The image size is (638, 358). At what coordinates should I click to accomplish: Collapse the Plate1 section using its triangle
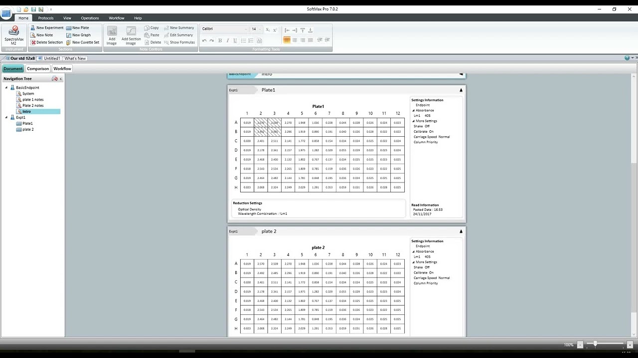(461, 90)
